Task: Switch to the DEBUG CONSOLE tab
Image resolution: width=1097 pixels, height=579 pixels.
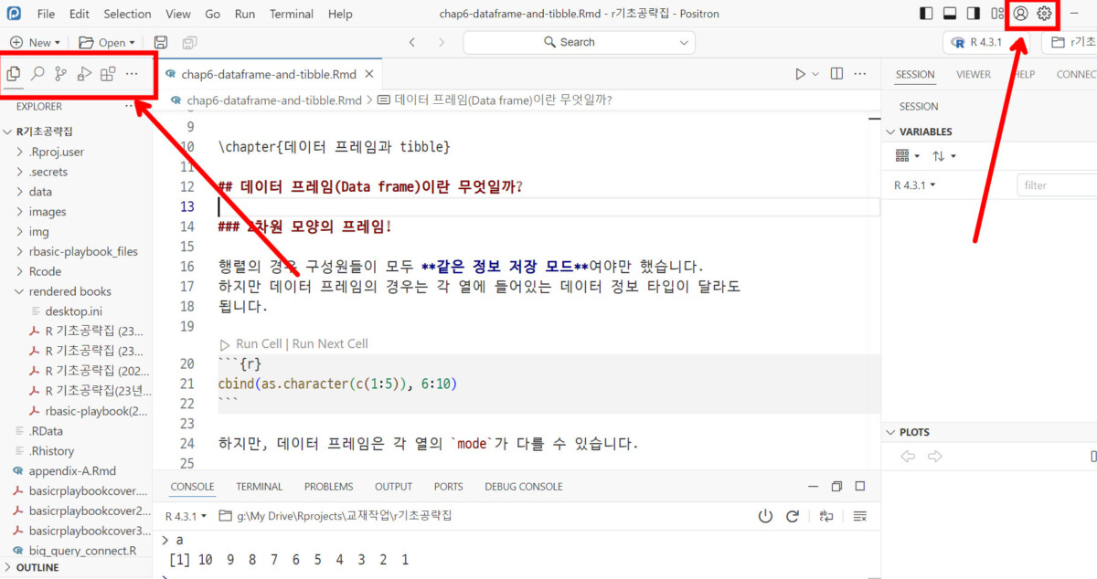Action: tap(524, 487)
